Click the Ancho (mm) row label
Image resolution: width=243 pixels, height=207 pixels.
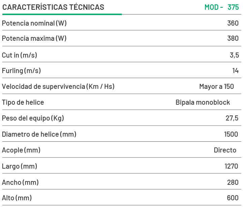20,182
